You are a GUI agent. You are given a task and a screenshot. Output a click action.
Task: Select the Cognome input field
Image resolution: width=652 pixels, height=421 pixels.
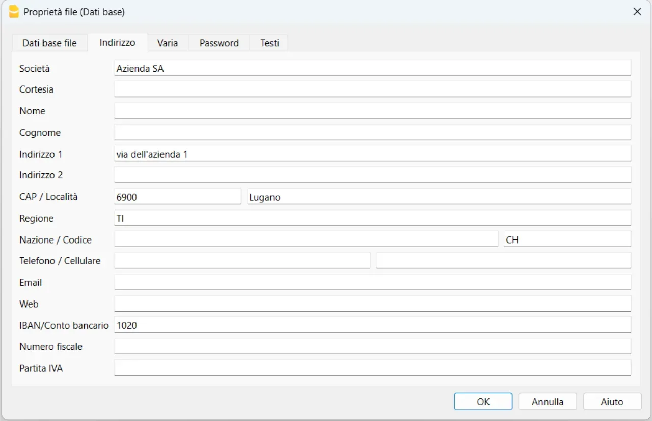(x=372, y=133)
